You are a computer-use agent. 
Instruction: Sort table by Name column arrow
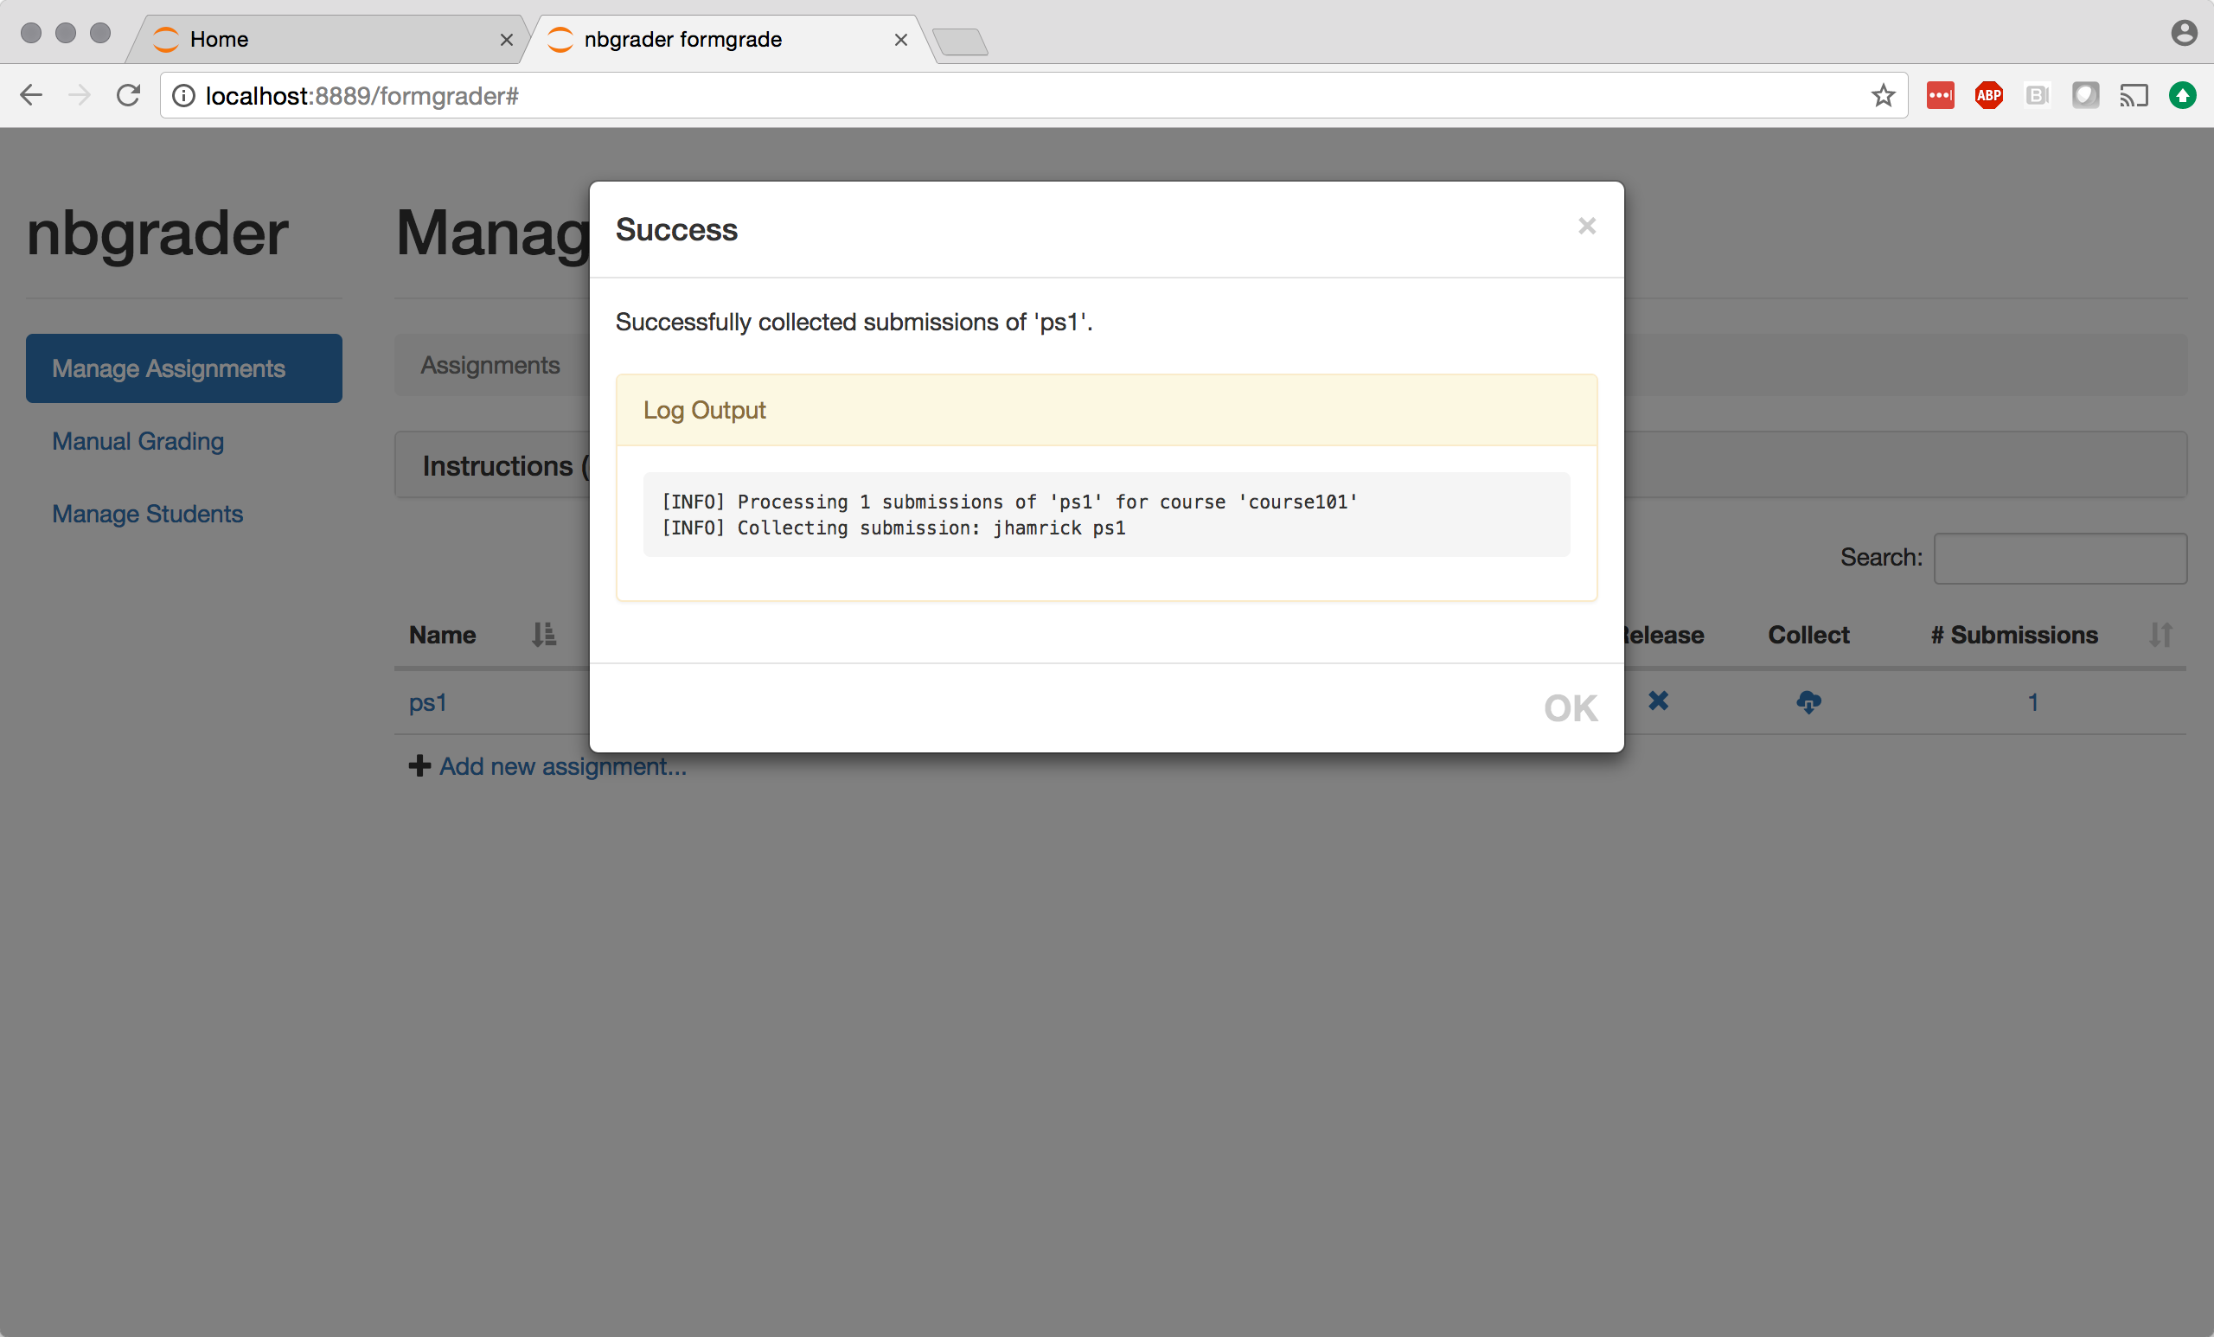coord(543,636)
